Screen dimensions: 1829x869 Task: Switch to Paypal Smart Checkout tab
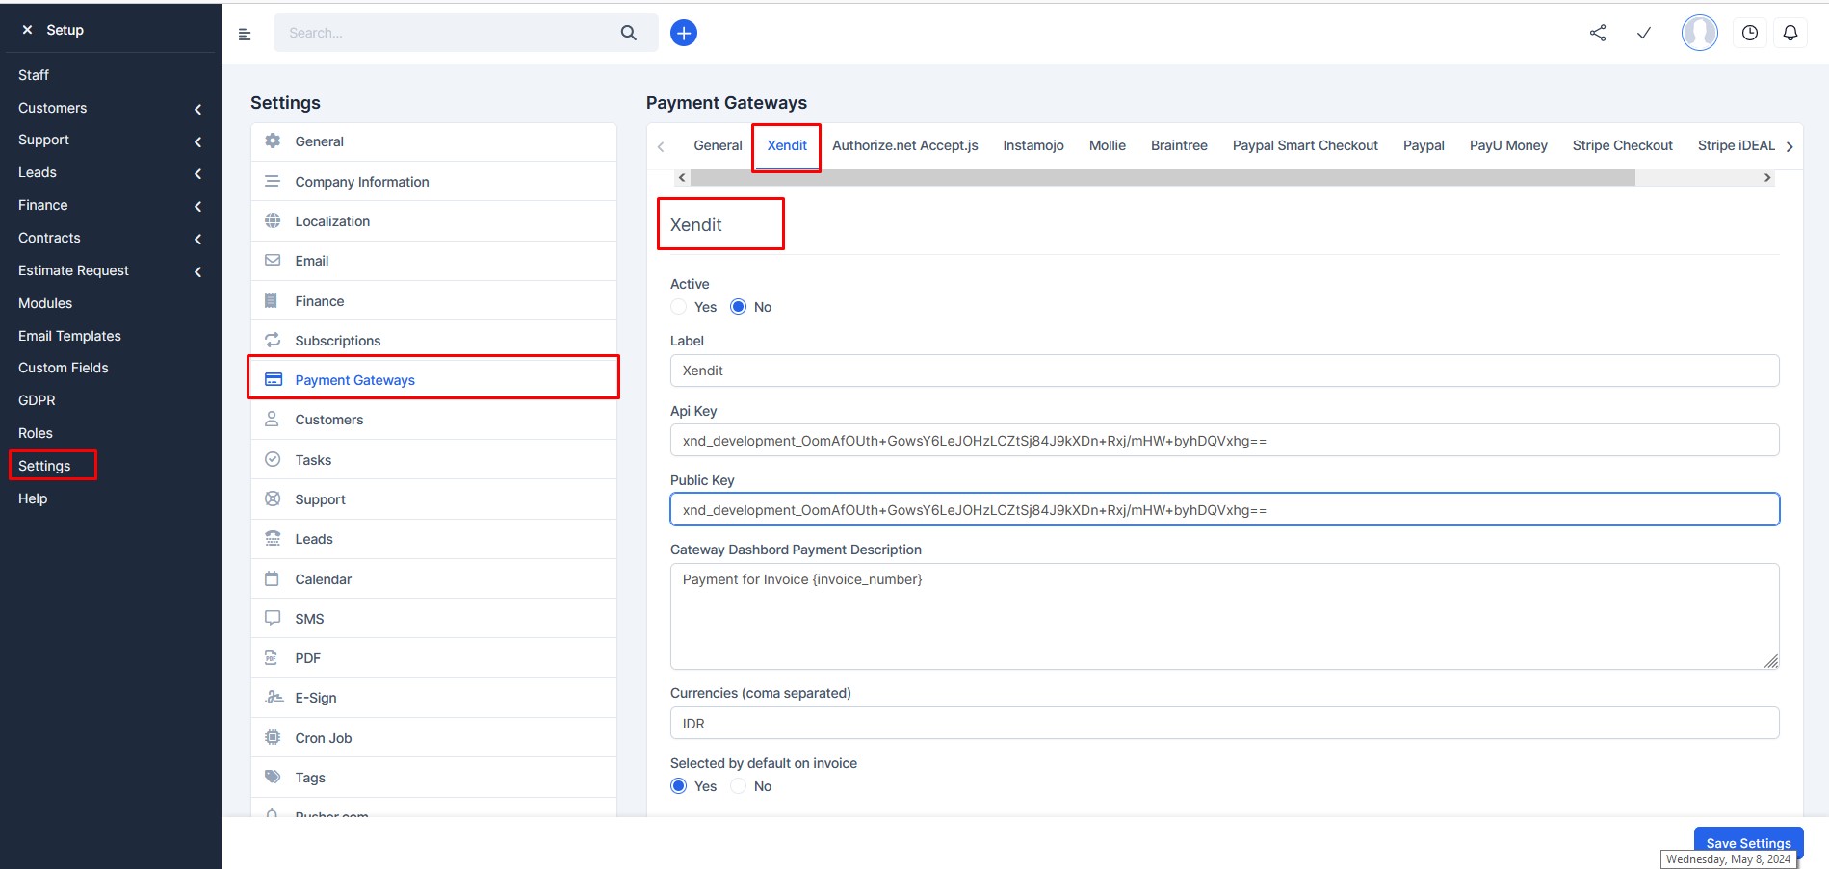[x=1305, y=145]
